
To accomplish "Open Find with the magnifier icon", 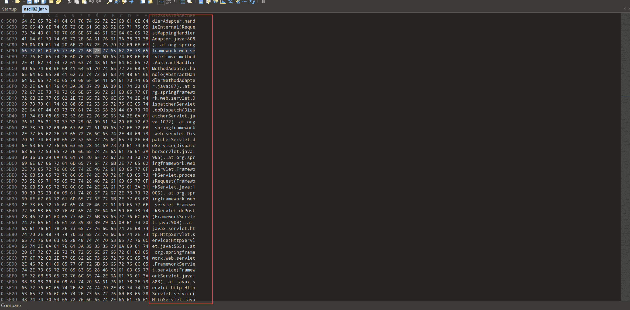I will pyautogui.click(x=109, y=2).
